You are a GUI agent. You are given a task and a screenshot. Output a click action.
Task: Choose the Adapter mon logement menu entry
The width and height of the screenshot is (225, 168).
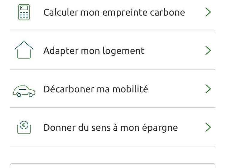point(94,51)
